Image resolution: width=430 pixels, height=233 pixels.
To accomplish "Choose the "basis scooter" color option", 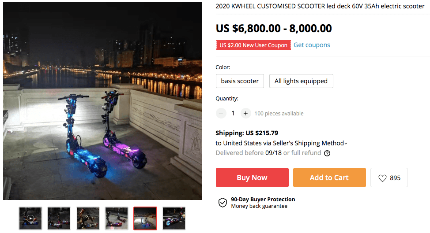I will (240, 81).
